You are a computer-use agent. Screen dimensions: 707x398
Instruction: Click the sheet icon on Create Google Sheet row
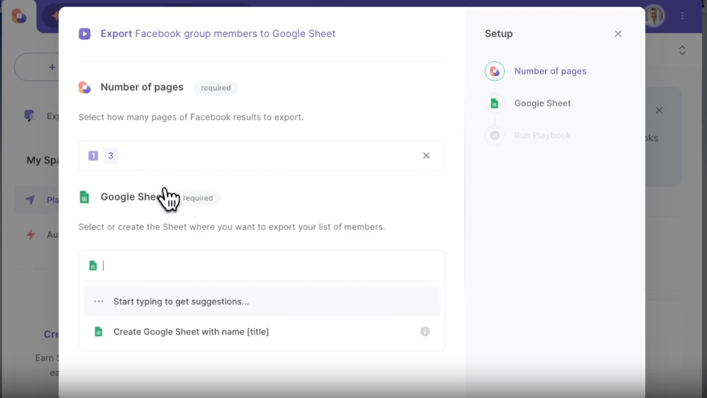(98, 332)
